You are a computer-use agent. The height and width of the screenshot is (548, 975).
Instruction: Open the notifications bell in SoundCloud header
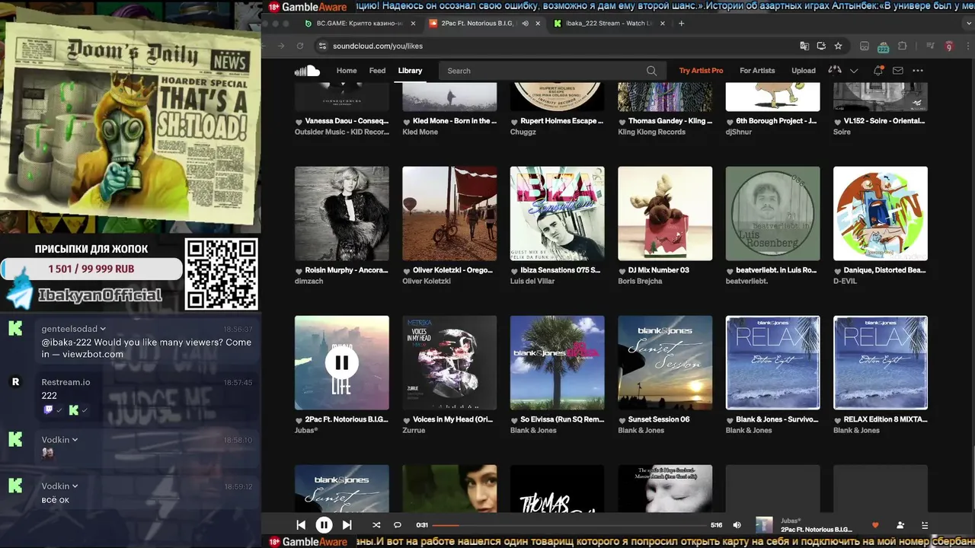[878, 70]
